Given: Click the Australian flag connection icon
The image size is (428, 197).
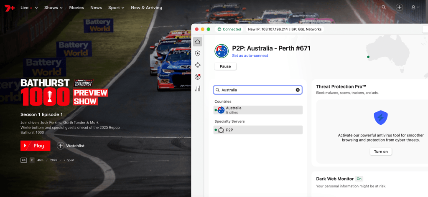Looking at the screenshot, I should pos(222,51).
